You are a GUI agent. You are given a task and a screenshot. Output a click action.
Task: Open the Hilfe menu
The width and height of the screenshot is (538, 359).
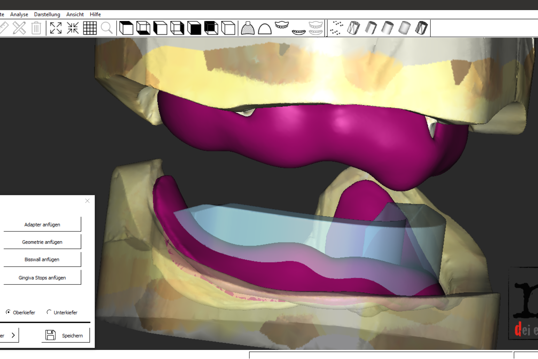tap(95, 14)
